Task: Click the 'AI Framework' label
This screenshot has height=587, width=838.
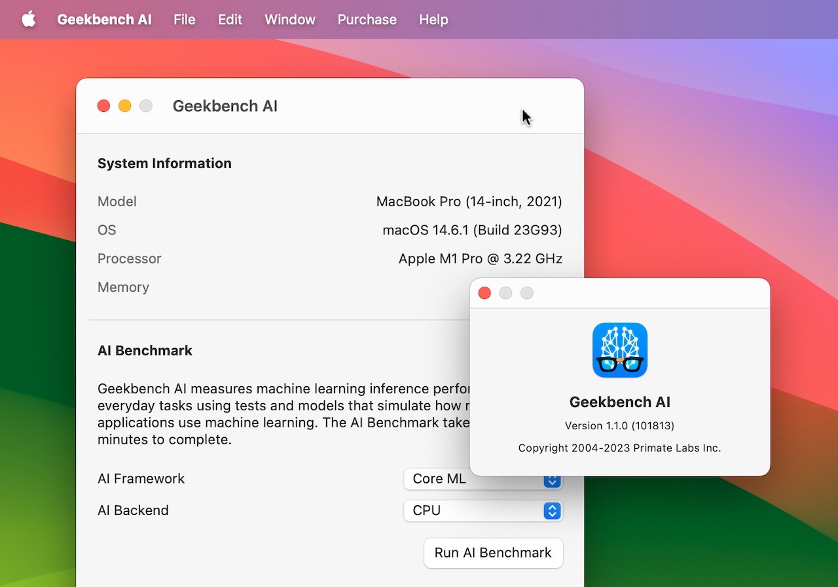Action: coord(141,479)
